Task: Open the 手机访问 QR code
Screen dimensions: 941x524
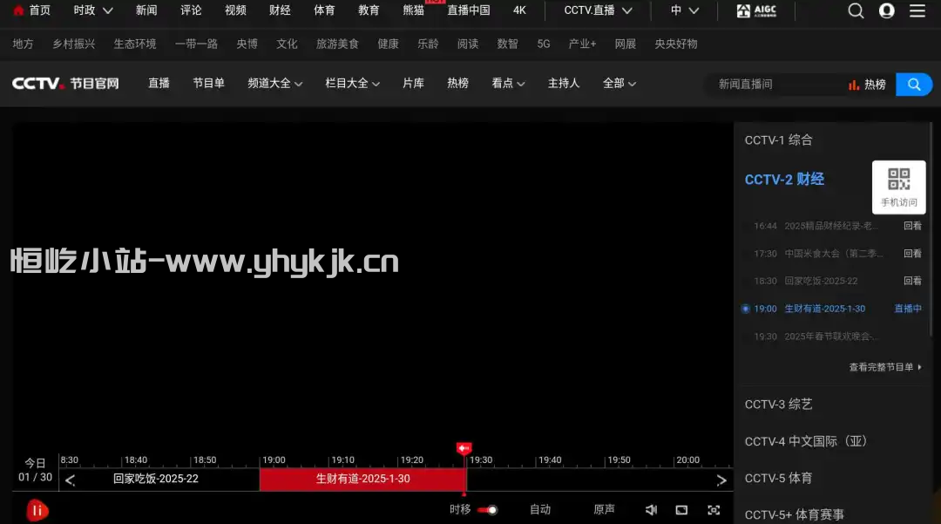Action: (x=898, y=187)
